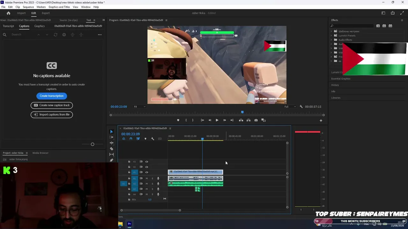Viewport: 408px width, 229px height.
Task: Step forward one frame
Action: click(225, 120)
